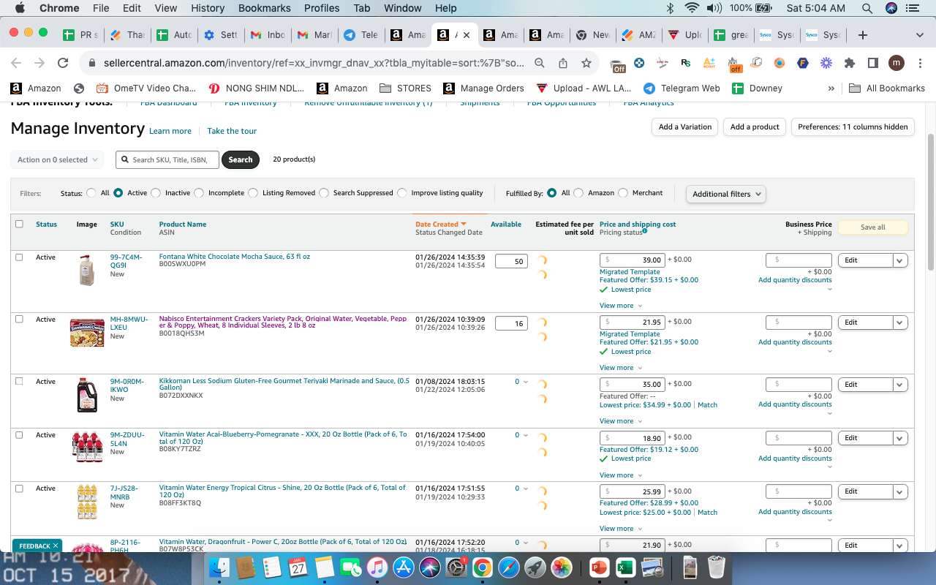Open Spotlight search in the menu bar
Image resolution: width=936 pixels, height=585 pixels.
click(x=867, y=8)
